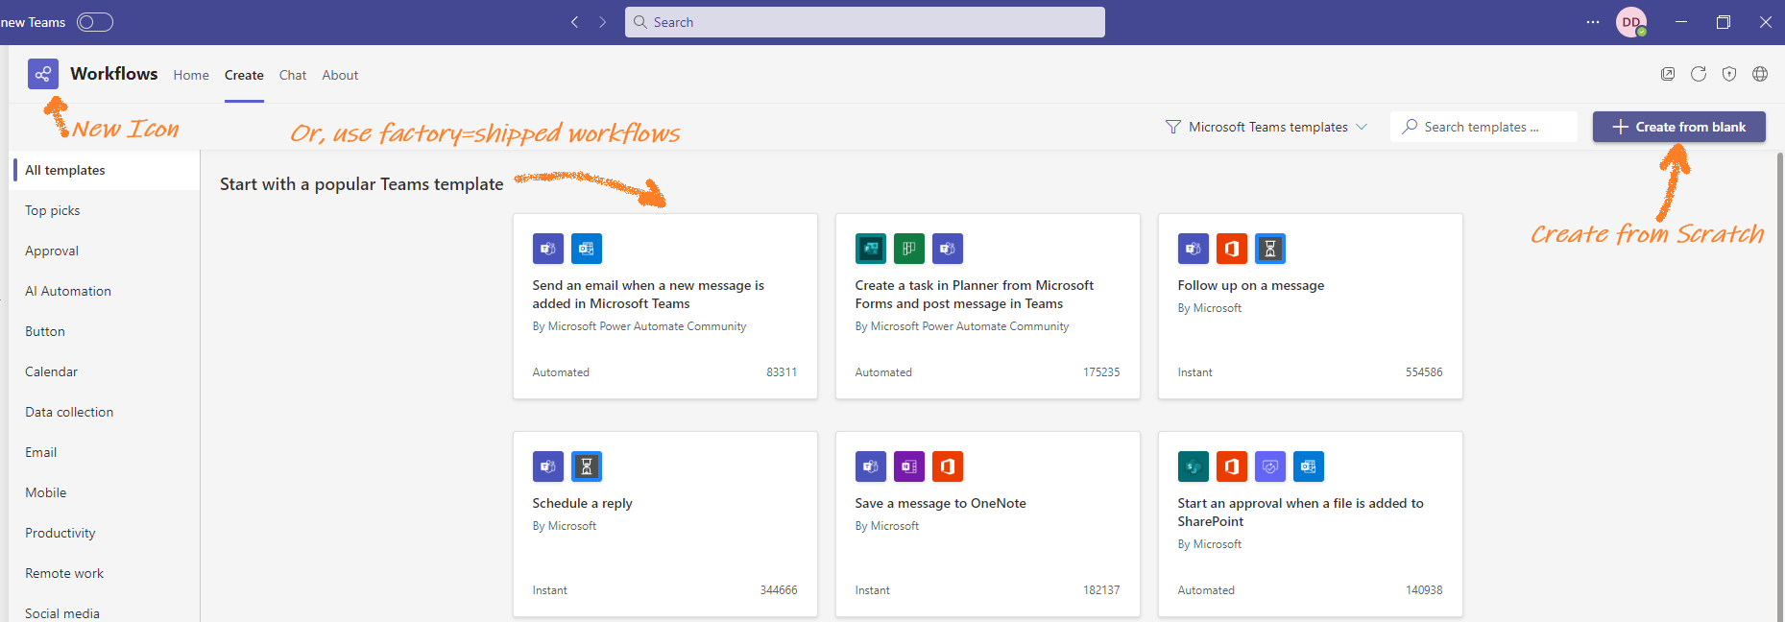Select the Create tab

[x=244, y=75]
